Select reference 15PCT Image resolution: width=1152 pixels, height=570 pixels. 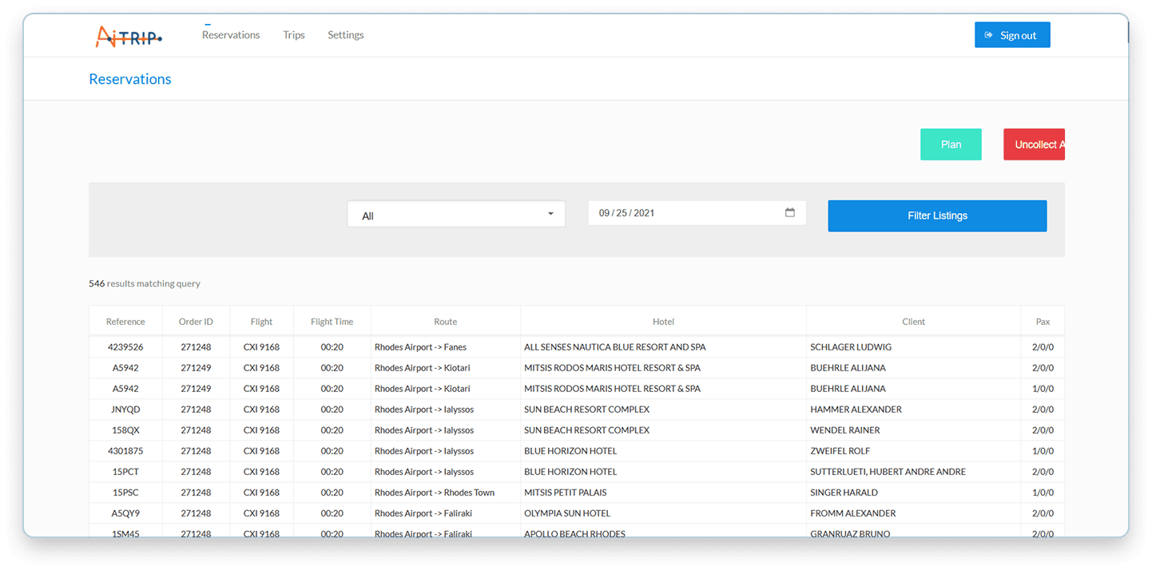pos(125,472)
